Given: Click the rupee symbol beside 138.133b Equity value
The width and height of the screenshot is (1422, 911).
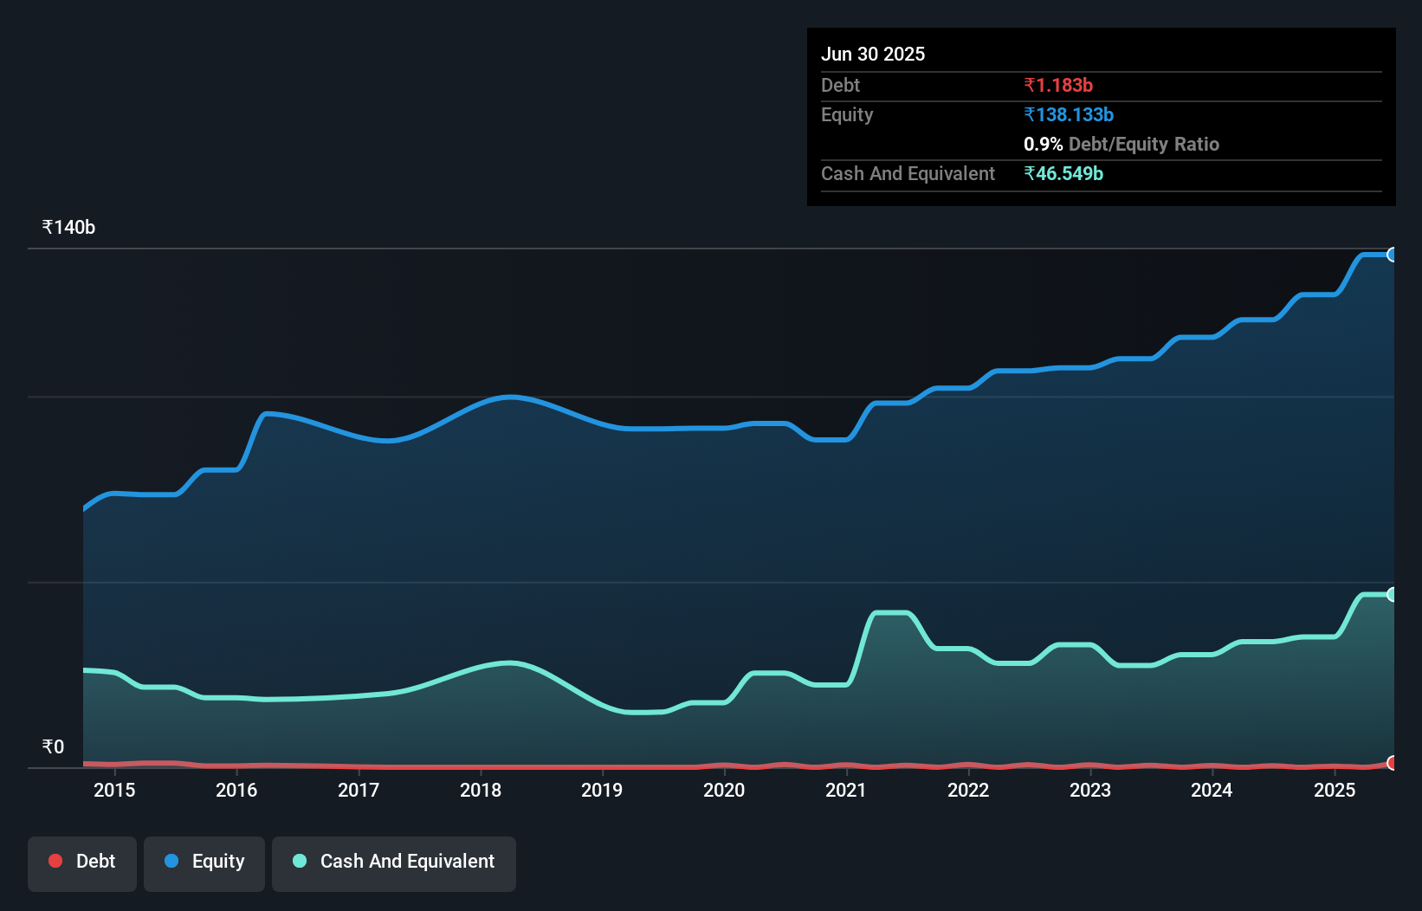Looking at the screenshot, I should click(x=1030, y=114).
